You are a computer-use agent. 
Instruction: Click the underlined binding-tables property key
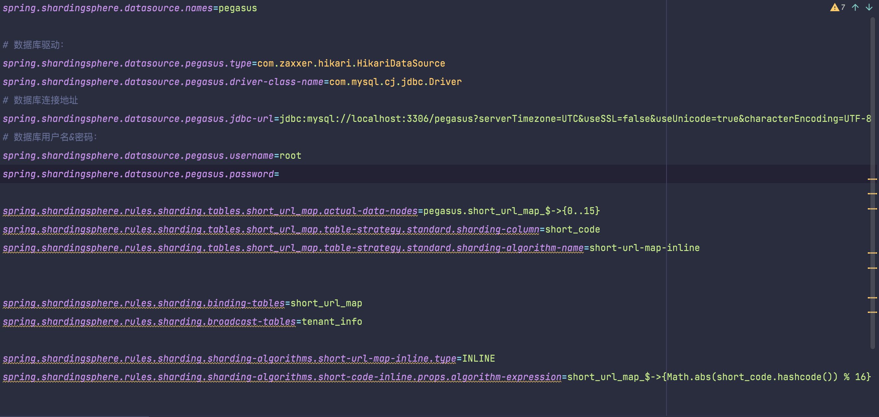click(246, 303)
